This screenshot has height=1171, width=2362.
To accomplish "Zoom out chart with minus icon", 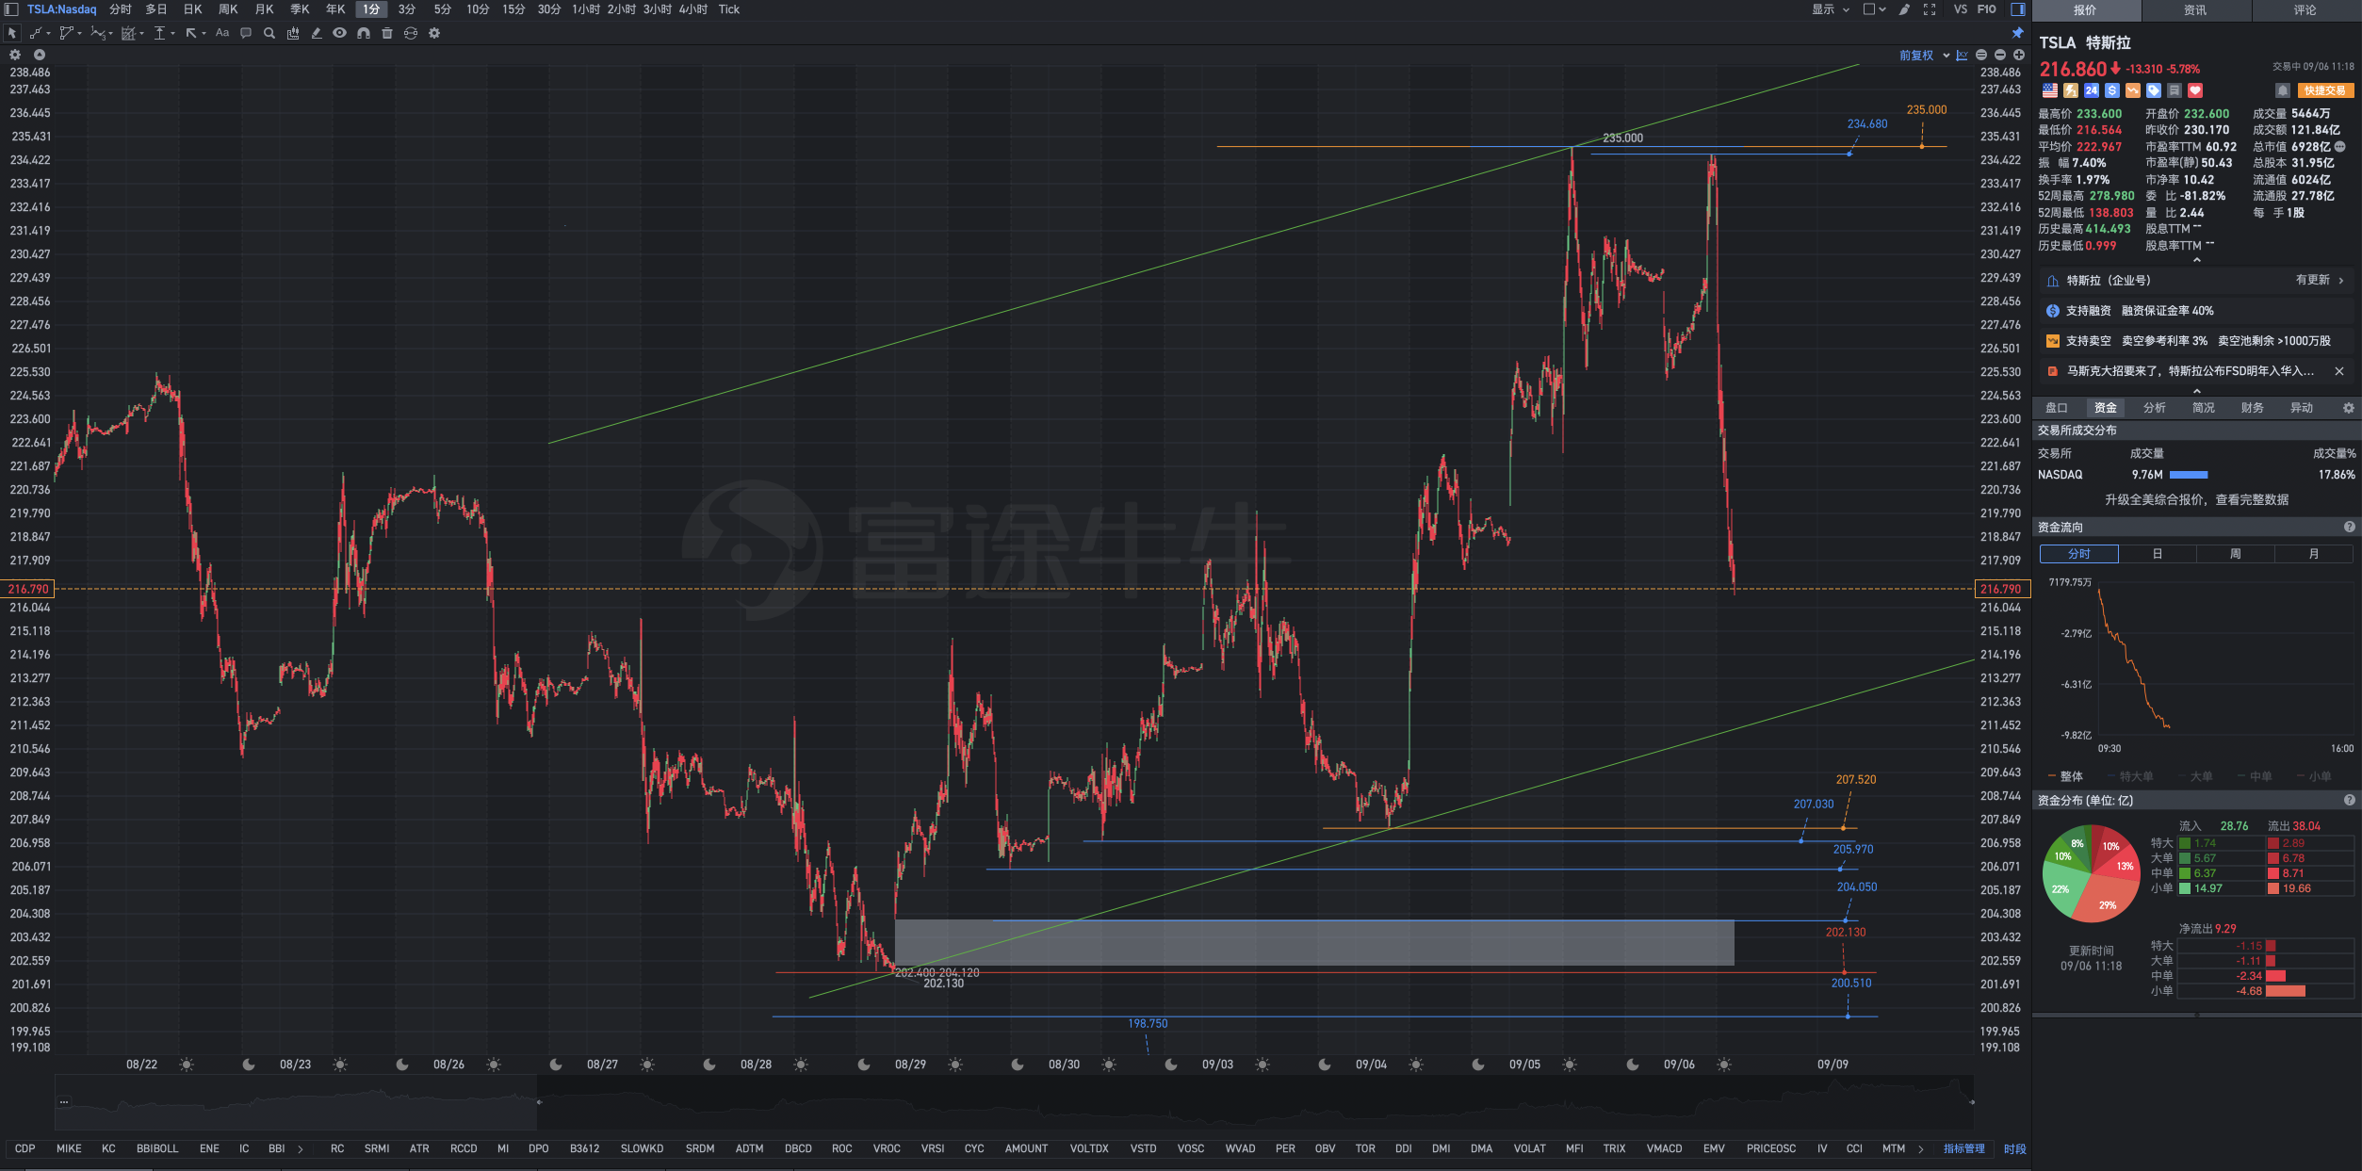I will (x=2000, y=56).
